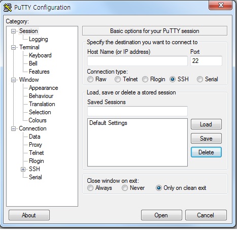Image resolution: width=237 pixels, height=230 pixels.
Task: Click the Delete button
Action: click(206, 152)
